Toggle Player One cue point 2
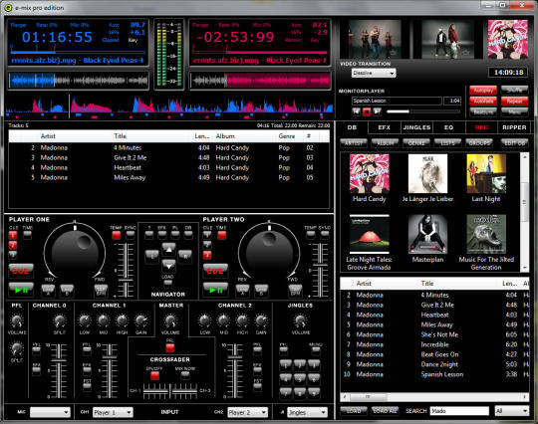 click(13, 246)
